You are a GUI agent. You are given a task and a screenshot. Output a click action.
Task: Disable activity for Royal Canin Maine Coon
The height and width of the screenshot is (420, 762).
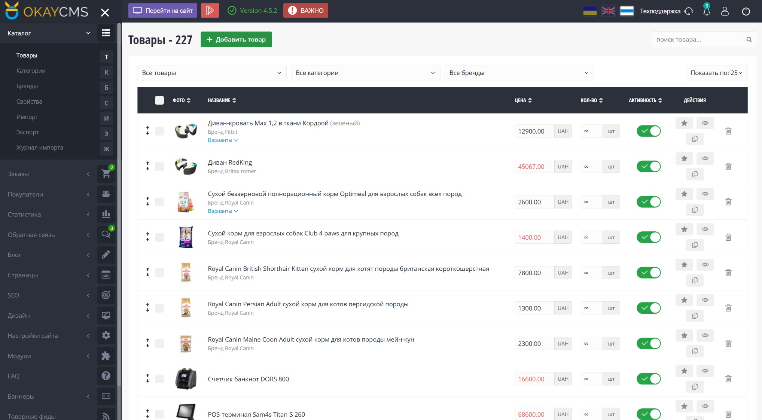tap(649, 343)
